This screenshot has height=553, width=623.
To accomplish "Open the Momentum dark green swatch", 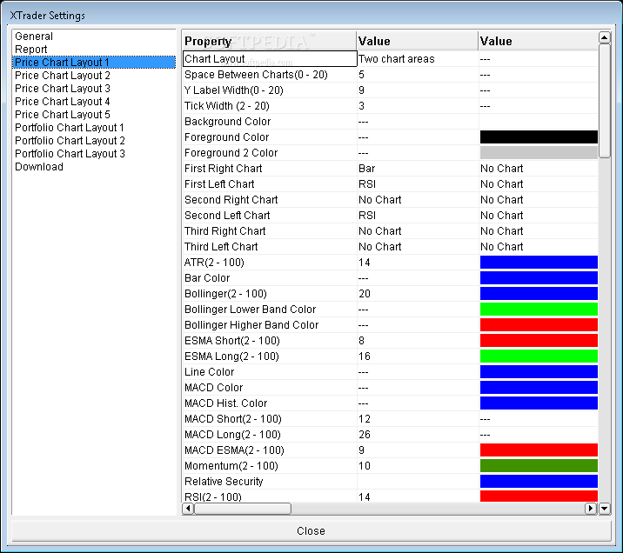I will (x=539, y=466).
